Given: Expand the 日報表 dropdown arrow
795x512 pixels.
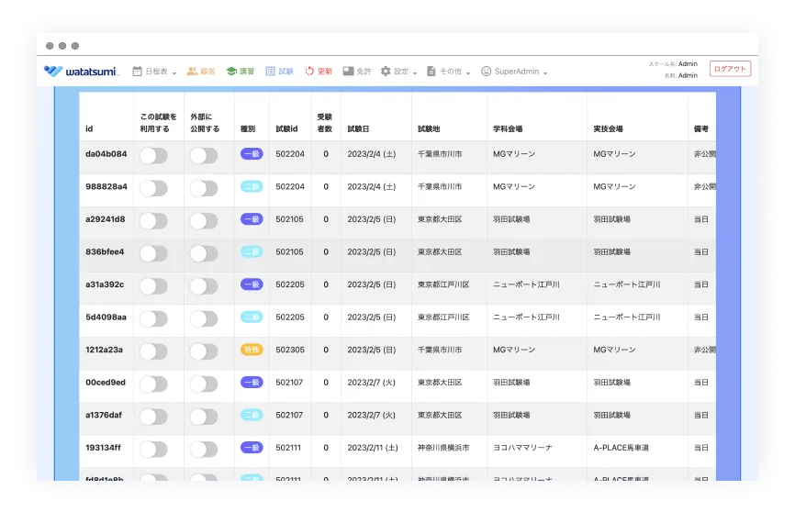Looking at the screenshot, I should [x=174, y=72].
